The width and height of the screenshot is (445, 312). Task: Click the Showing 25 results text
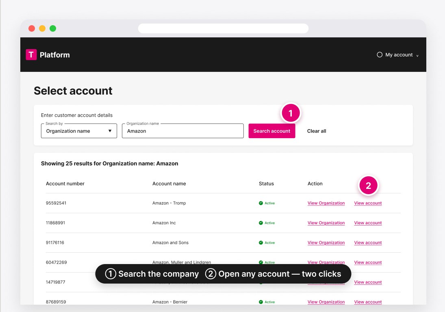[x=110, y=163]
